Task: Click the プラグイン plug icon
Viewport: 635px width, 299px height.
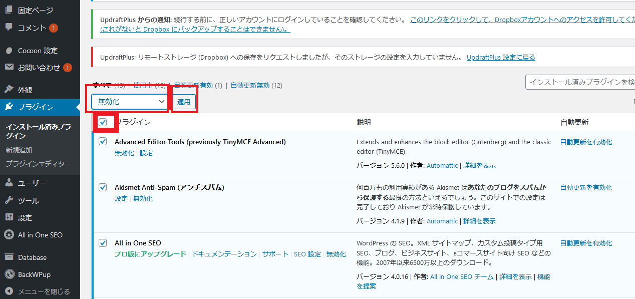Action: (x=9, y=107)
